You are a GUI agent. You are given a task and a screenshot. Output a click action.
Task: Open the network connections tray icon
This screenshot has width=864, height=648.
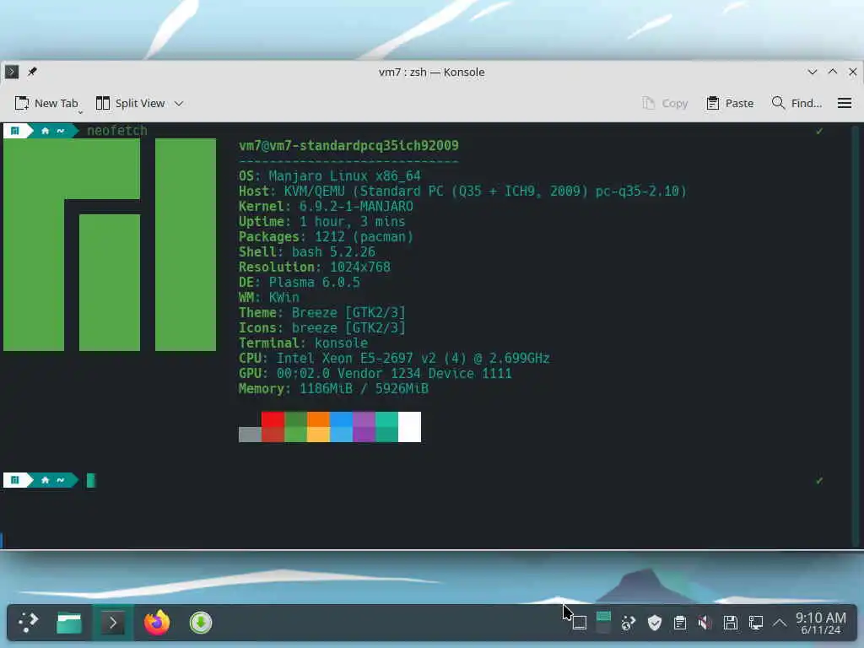click(x=756, y=624)
